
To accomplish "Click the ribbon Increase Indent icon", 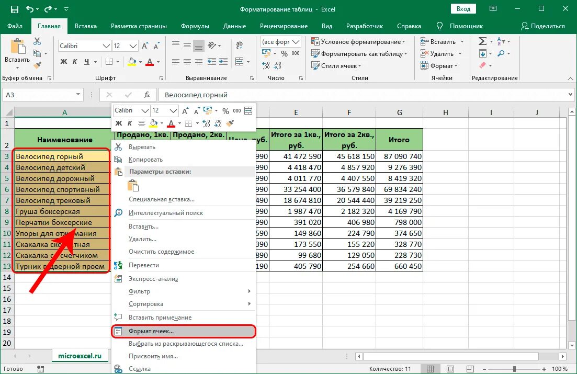I will pos(223,62).
